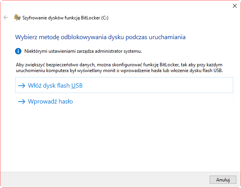
Task: Click the heading 'Wybierz metodę odblokowywania dysku'
Action: click(100, 37)
